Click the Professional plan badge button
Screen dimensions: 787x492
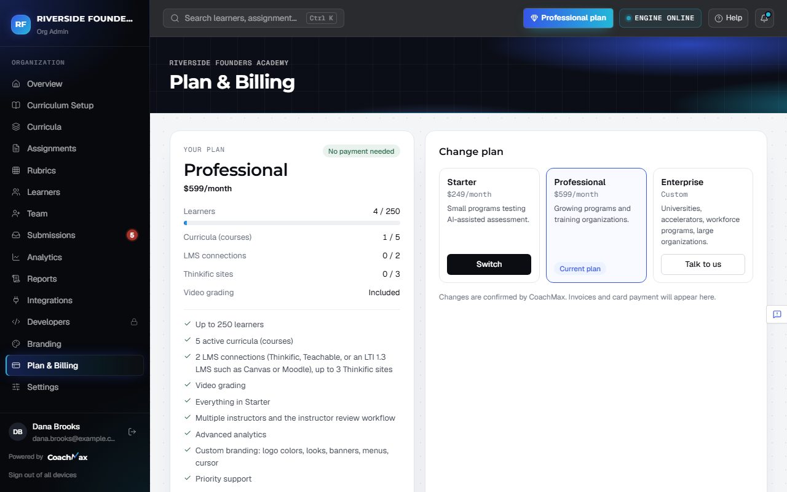568,18
